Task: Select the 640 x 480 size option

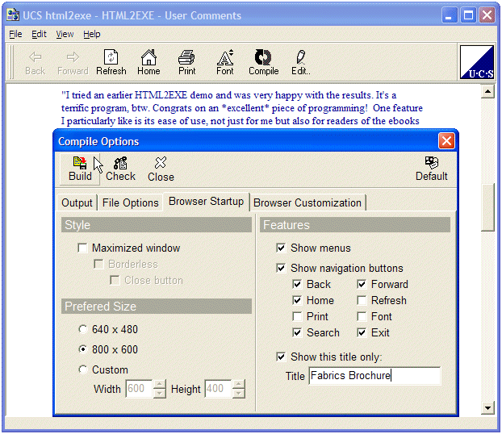Action: (x=83, y=329)
